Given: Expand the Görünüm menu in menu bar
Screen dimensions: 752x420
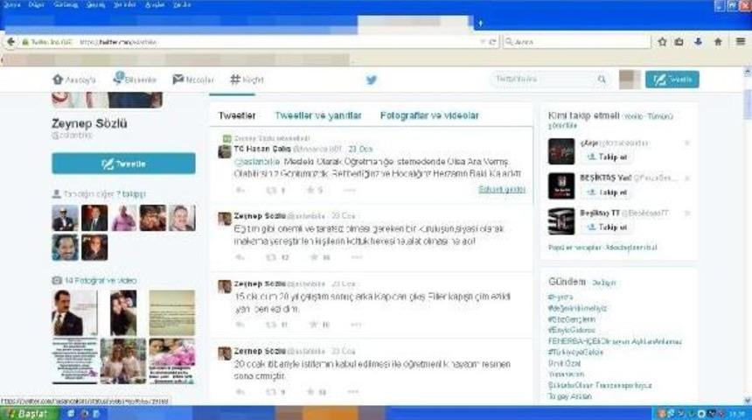Looking at the screenshot, I should coord(65,4).
